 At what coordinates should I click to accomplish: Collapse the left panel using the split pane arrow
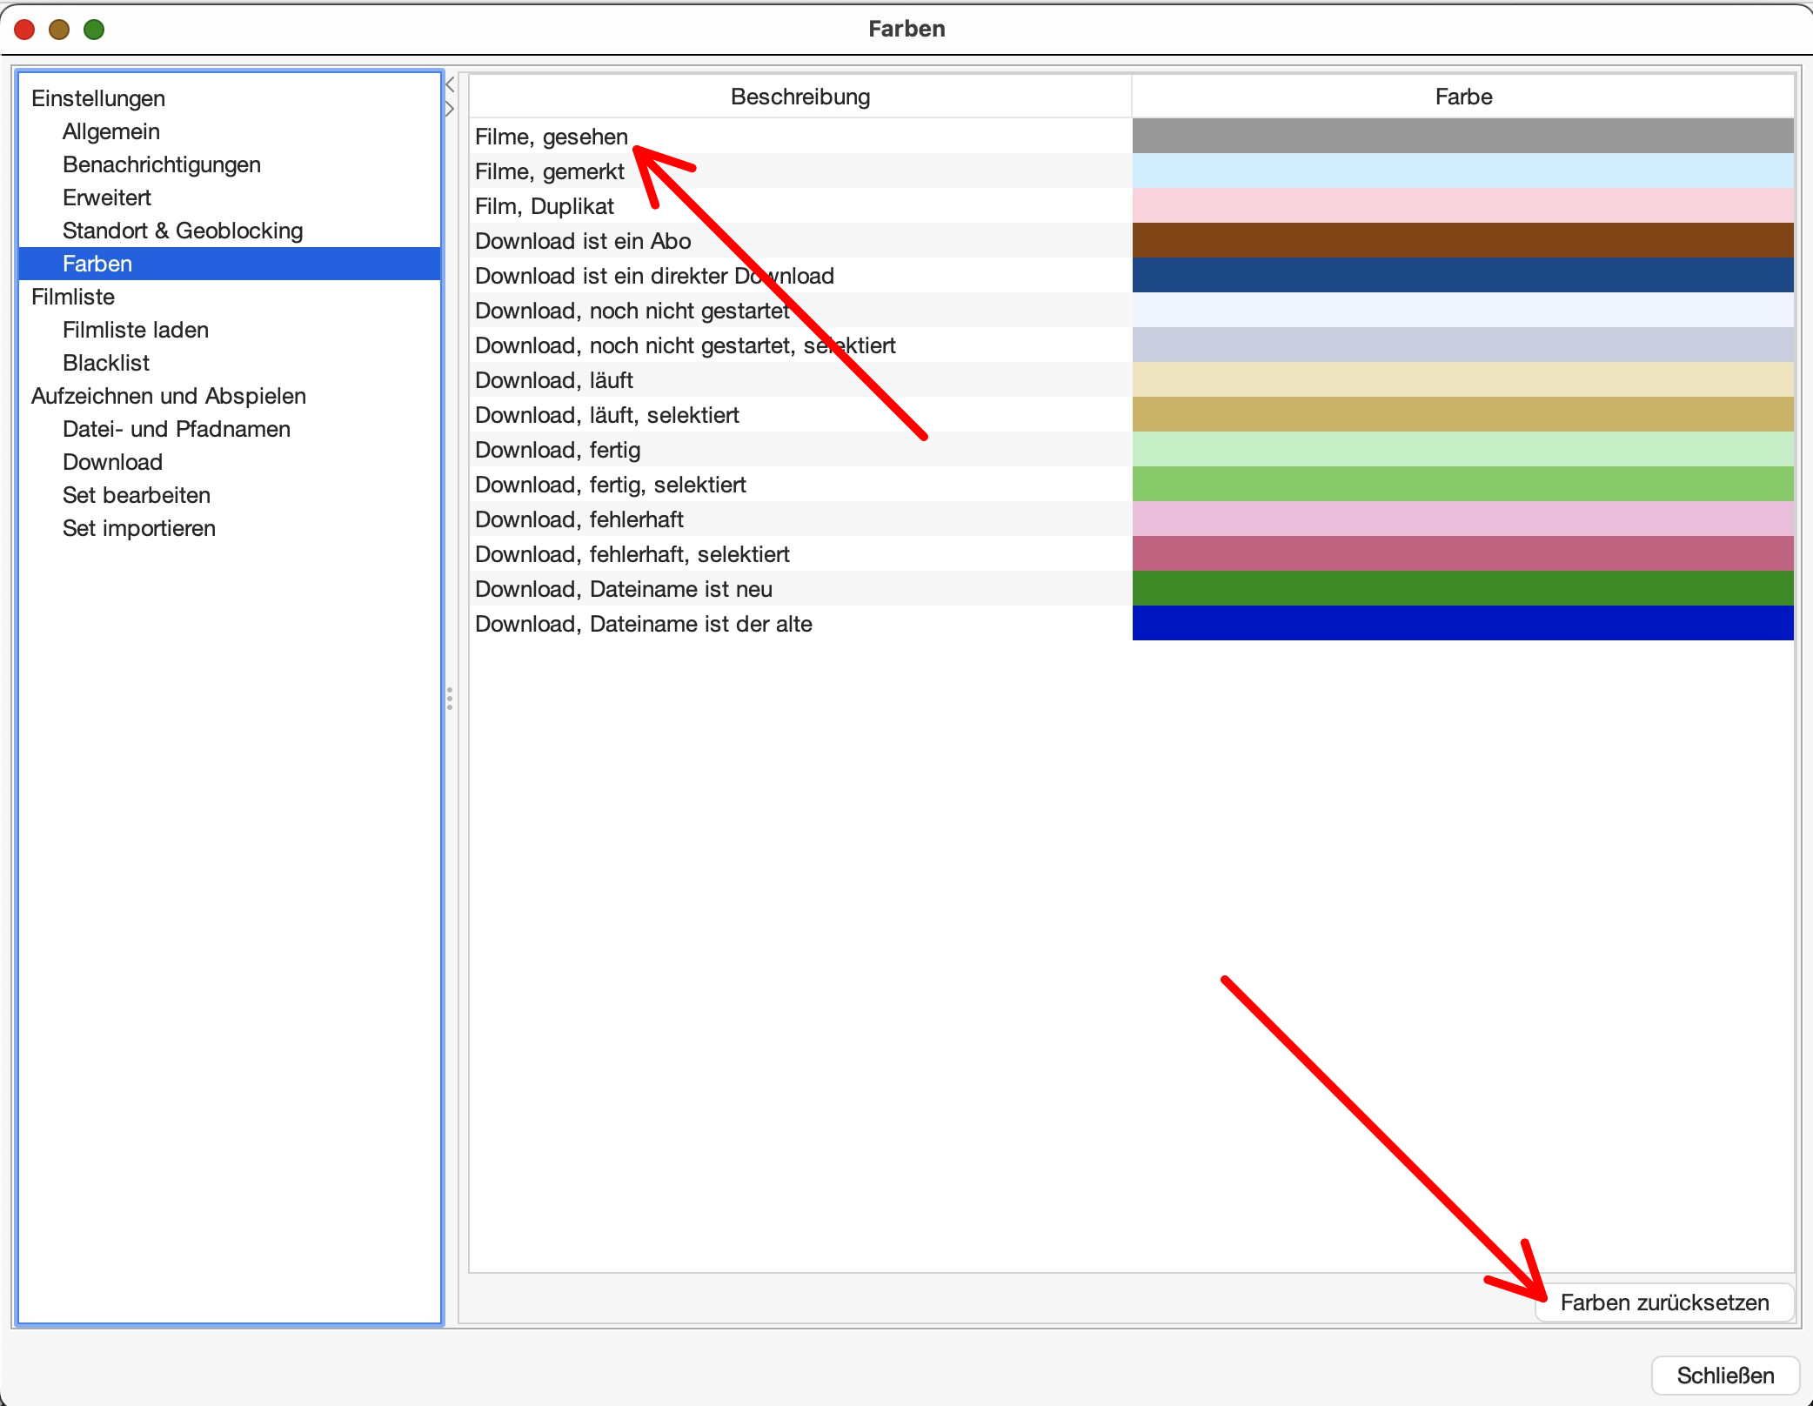coord(450,85)
